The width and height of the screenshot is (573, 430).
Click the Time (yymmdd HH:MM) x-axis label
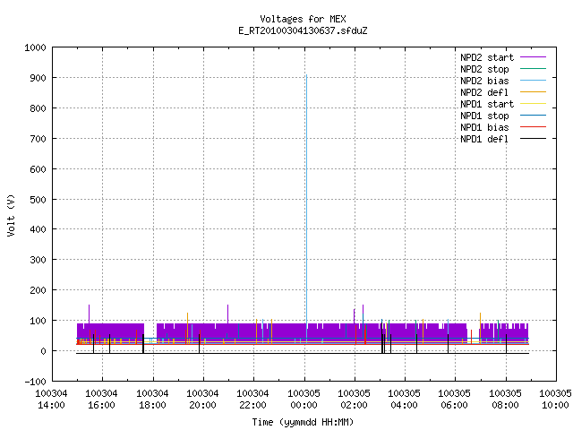click(303, 422)
